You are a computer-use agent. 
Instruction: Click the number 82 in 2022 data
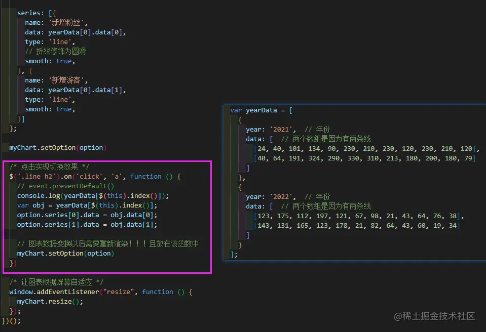pos(375,226)
